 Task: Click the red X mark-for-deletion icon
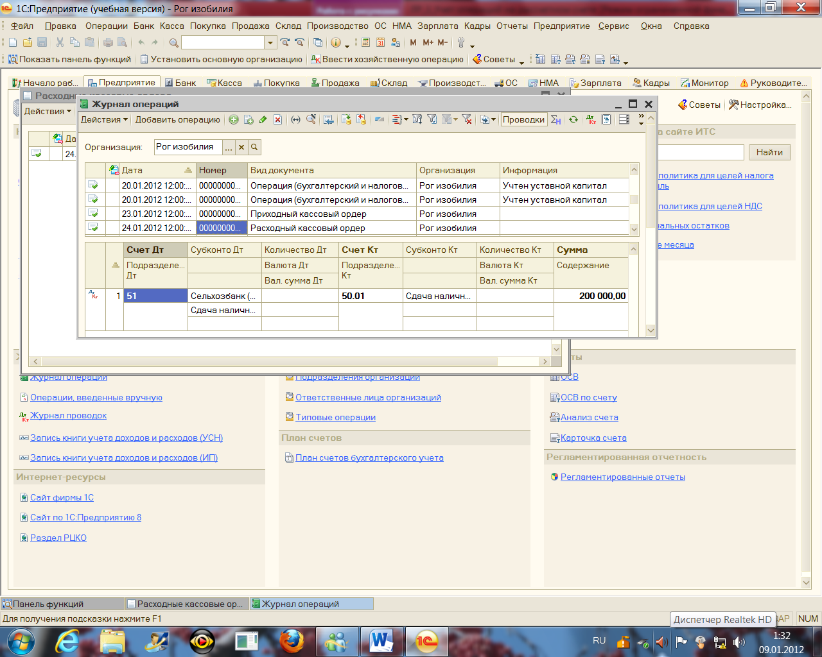pyautogui.click(x=277, y=119)
